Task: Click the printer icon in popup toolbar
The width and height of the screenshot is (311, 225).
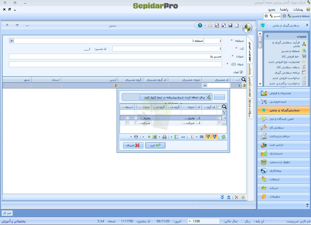Action: click(164, 137)
